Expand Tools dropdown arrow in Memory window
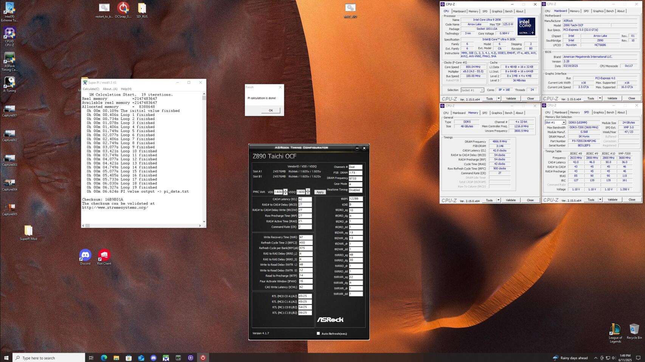This screenshot has height=362, width=645. click(x=499, y=200)
